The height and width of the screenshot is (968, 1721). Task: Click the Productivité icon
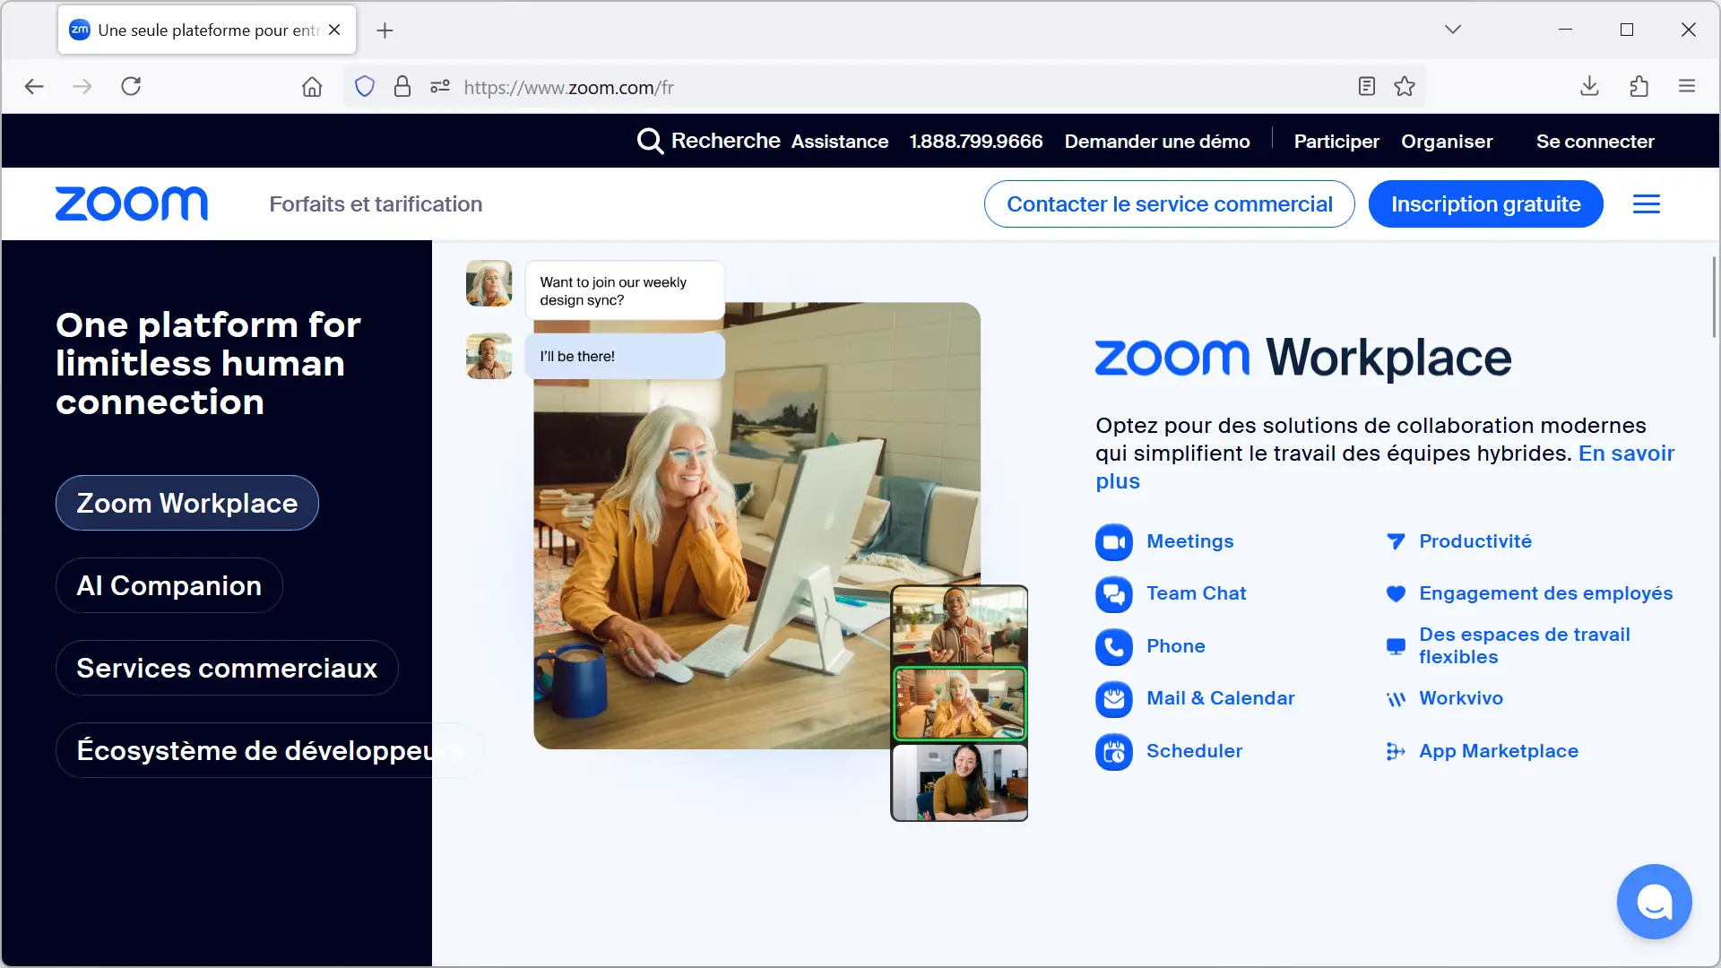click(x=1396, y=541)
